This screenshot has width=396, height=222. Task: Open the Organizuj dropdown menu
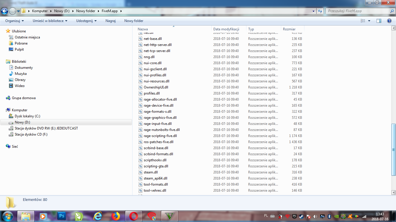(x=14, y=21)
